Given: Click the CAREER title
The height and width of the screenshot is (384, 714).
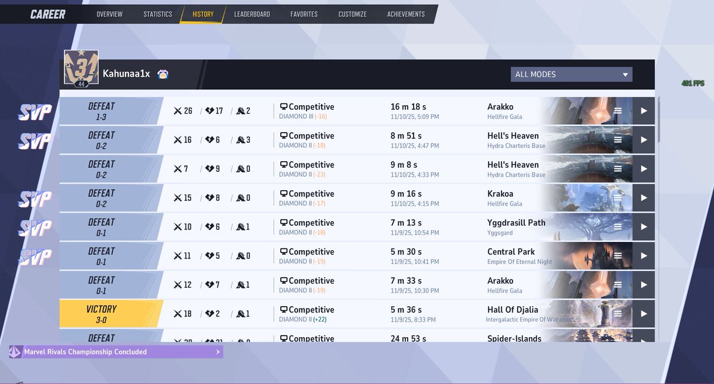Looking at the screenshot, I should (x=48, y=14).
